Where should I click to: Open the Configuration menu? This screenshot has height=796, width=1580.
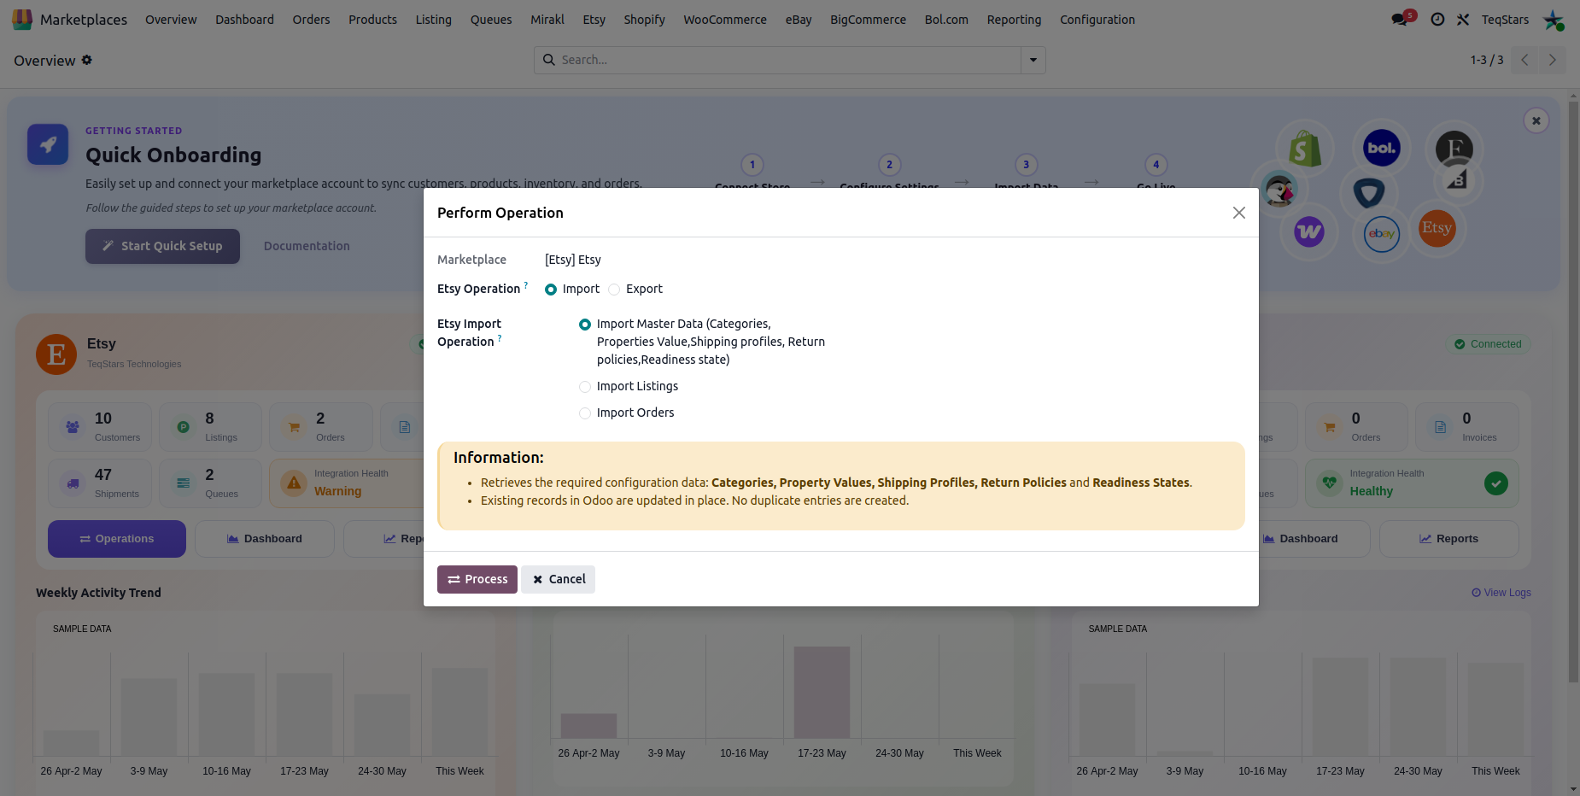[x=1097, y=19]
